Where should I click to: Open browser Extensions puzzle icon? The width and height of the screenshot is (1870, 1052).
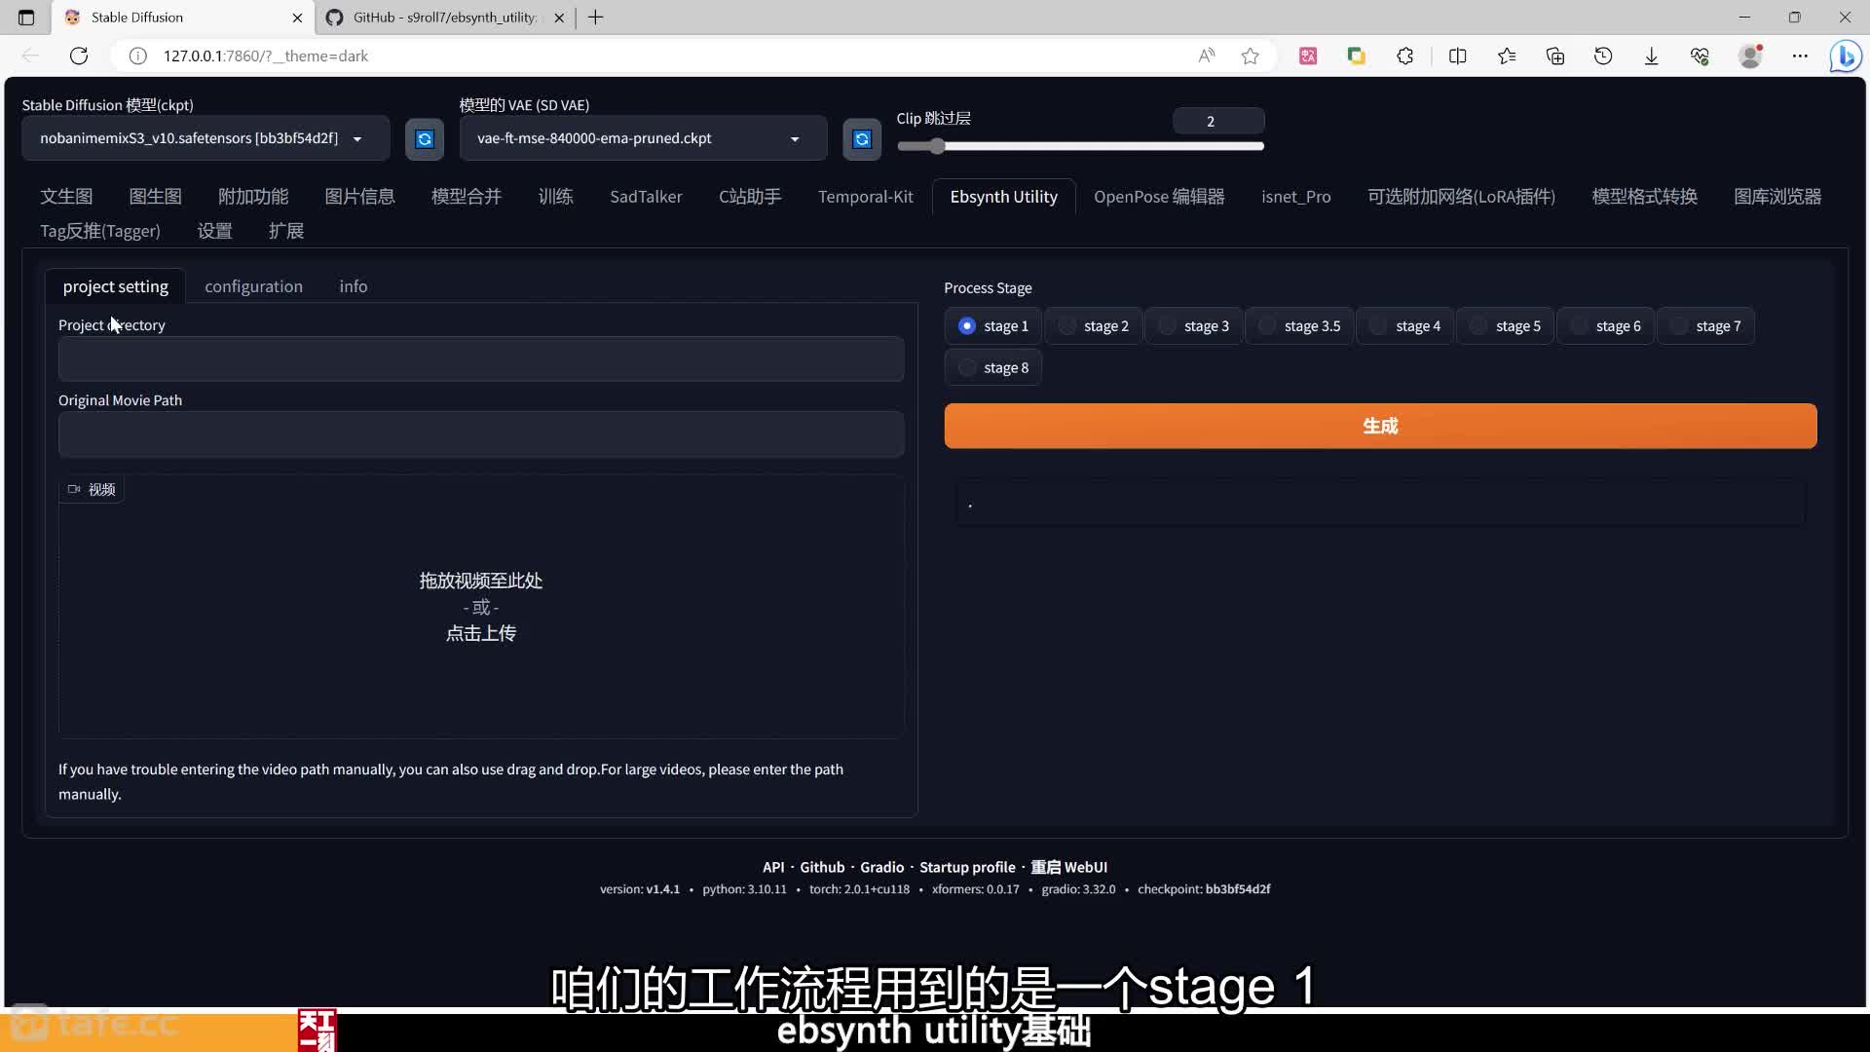point(1404,56)
